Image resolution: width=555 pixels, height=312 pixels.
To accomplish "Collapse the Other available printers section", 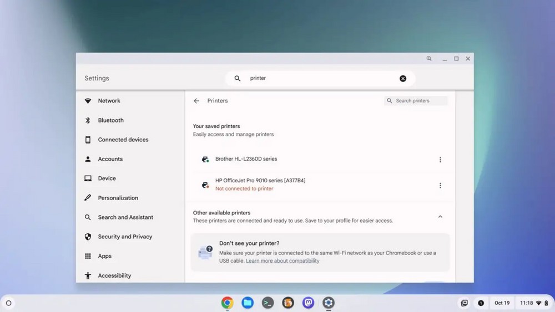I will 440,217.
